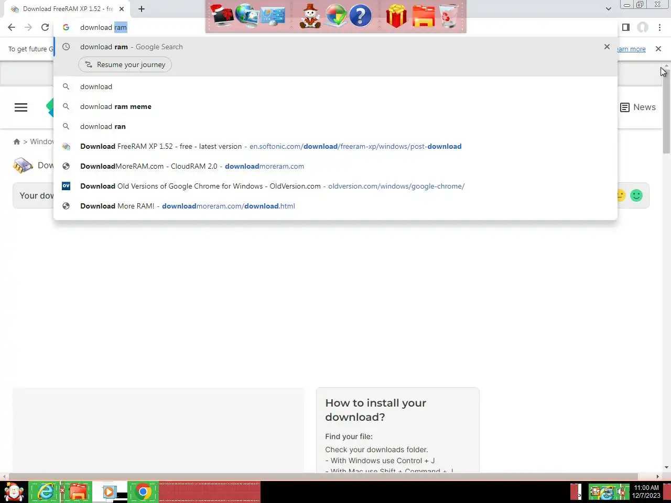Screen dimensions: 671x503
Task: Click the green smiley face rating
Action: [636, 195]
